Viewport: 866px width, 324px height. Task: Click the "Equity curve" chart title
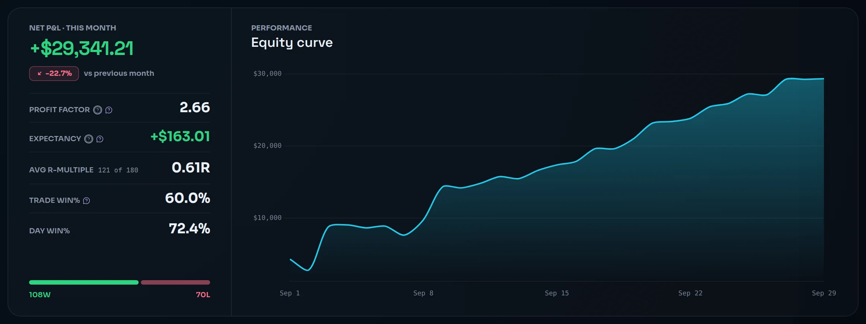pyautogui.click(x=292, y=43)
